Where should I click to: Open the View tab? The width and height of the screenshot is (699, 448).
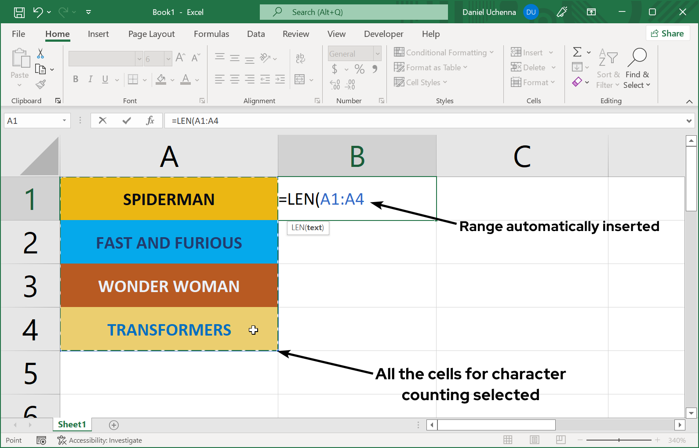tap(336, 34)
